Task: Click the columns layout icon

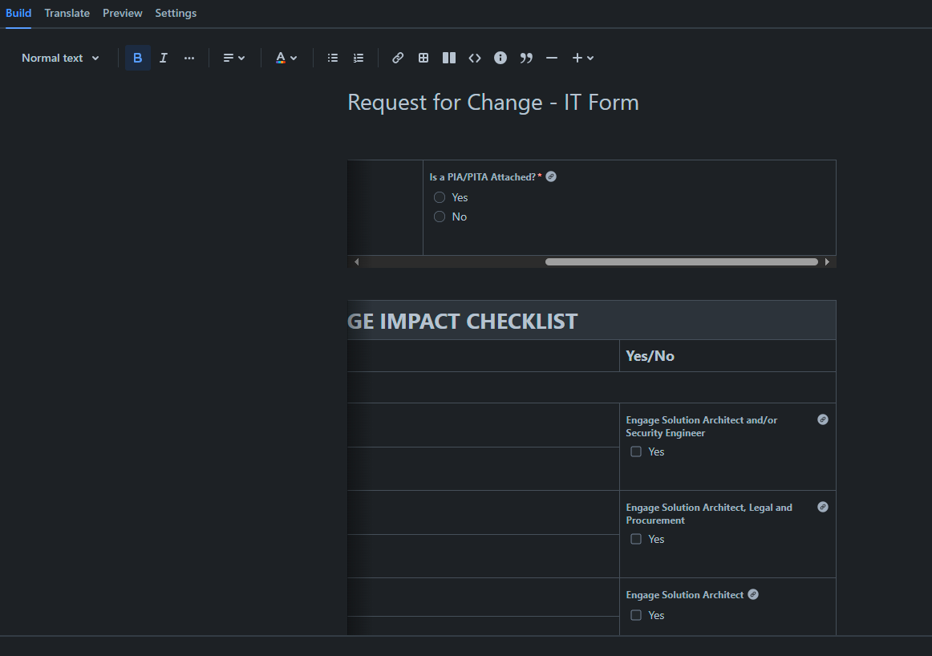Action: [448, 58]
